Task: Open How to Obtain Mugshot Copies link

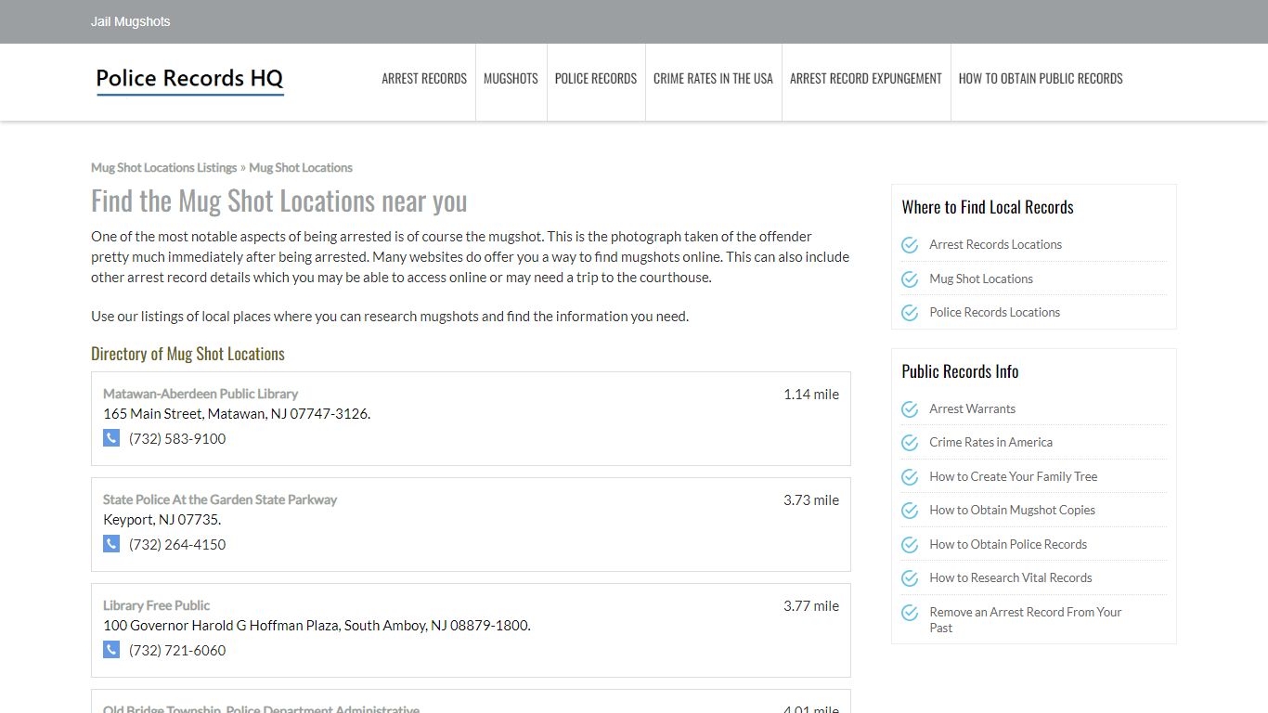Action: click(x=1013, y=511)
